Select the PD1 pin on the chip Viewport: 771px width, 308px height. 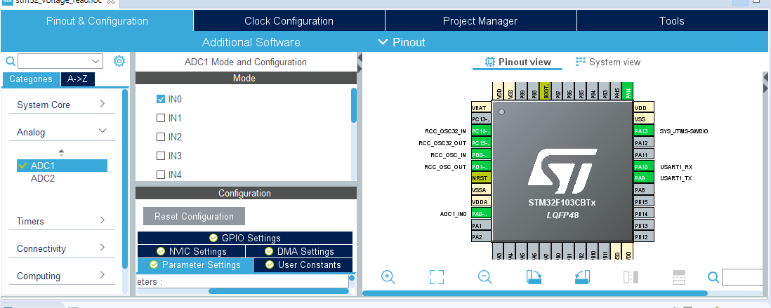point(481,166)
